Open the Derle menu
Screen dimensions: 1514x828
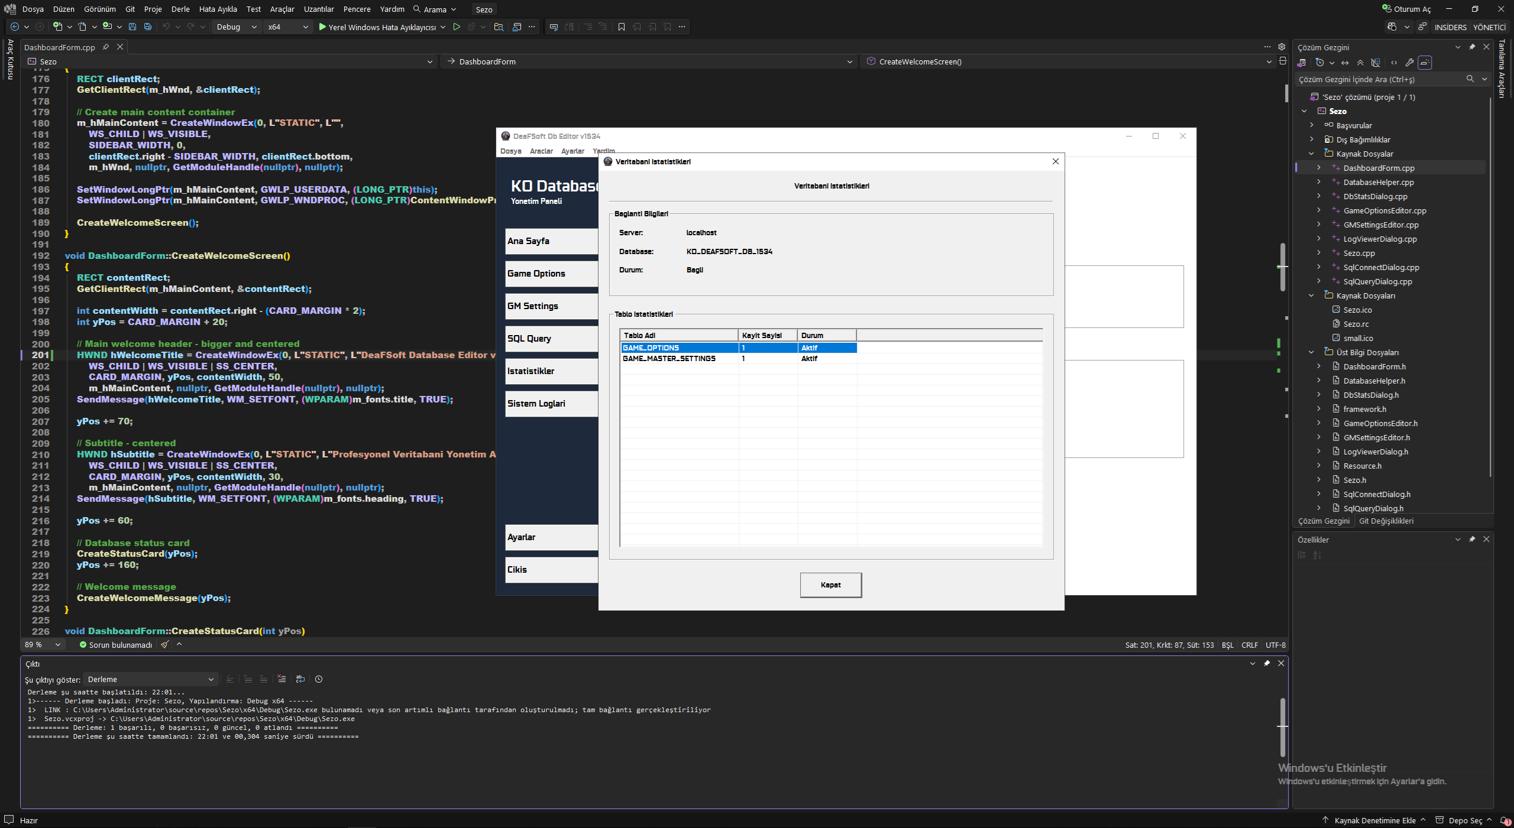click(x=180, y=9)
